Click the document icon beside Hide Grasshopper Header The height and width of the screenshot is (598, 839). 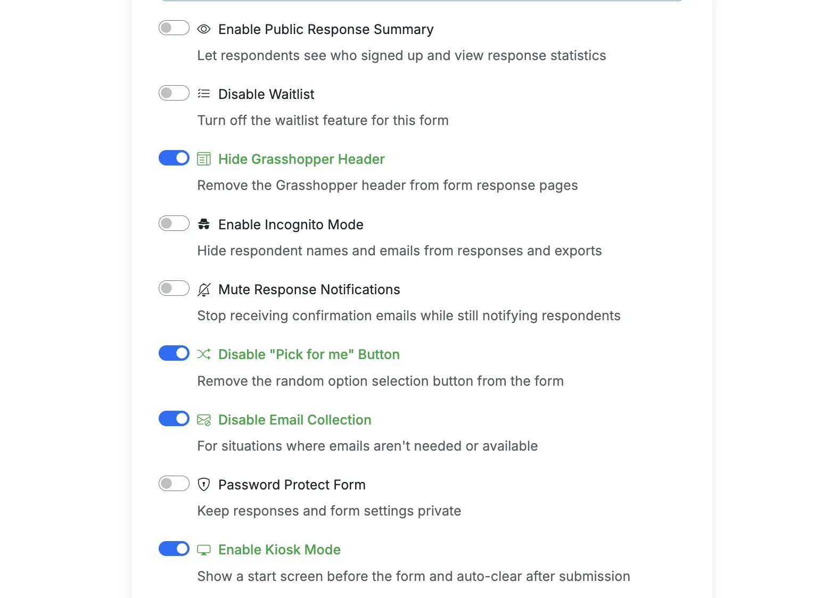pyautogui.click(x=204, y=159)
